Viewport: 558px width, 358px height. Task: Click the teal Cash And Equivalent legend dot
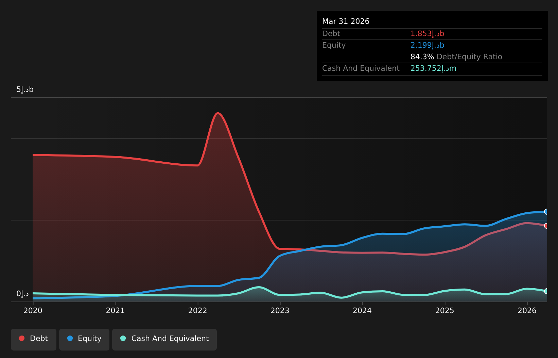coord(123,338)
